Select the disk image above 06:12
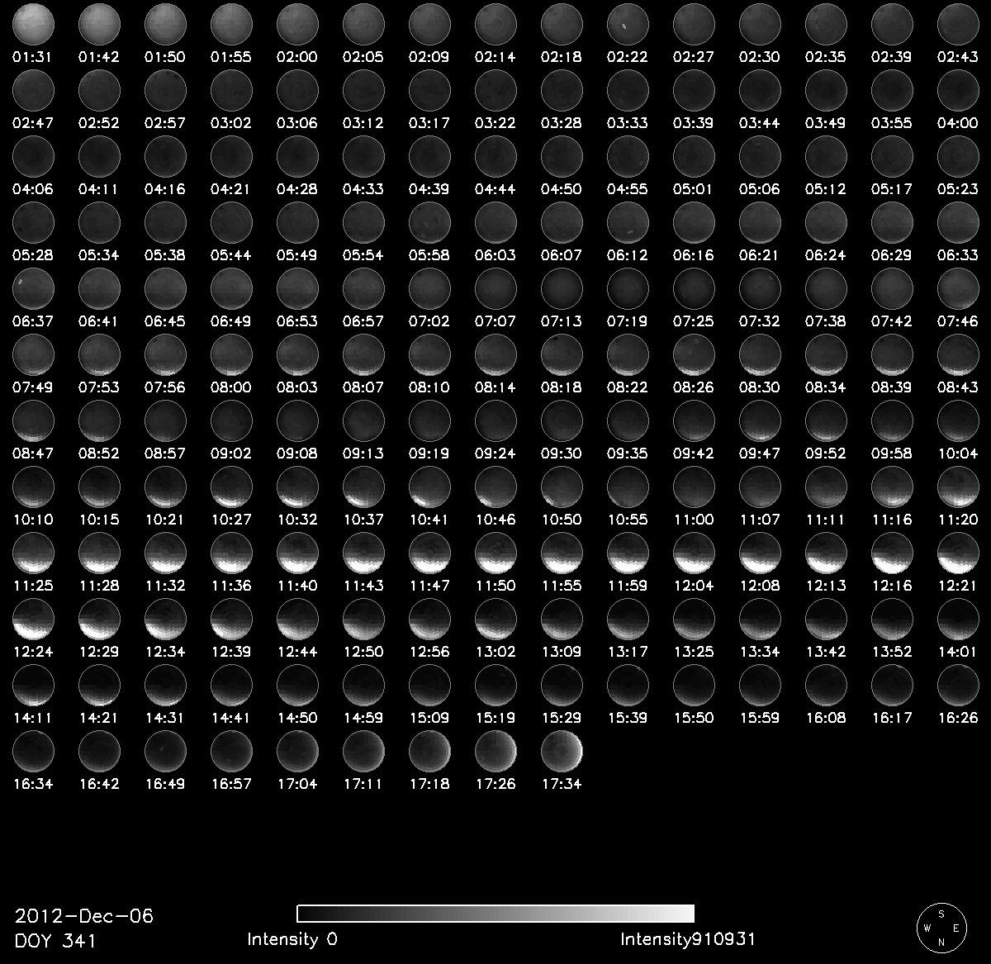991x964 pixels. pos(628,221)
